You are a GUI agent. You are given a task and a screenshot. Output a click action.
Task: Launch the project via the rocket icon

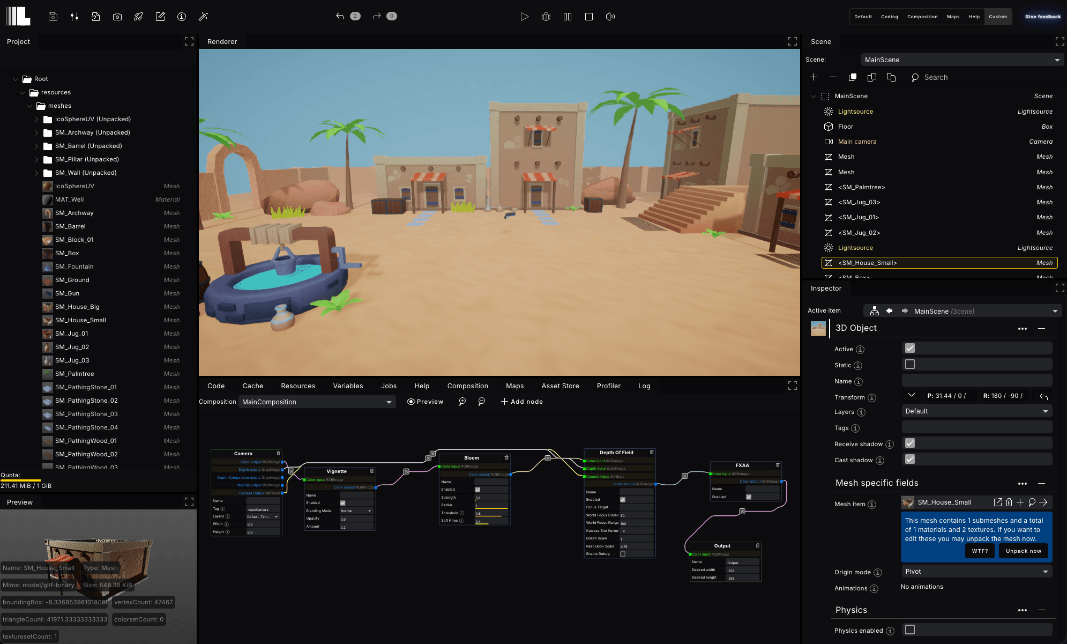click(x=138, y=17)
